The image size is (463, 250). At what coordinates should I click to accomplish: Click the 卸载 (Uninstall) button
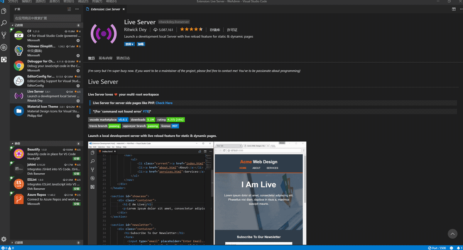[x=141, y=44]
